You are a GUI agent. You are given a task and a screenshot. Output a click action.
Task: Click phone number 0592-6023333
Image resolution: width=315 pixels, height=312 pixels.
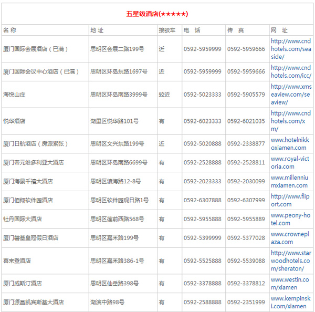(x=202, y=121)
